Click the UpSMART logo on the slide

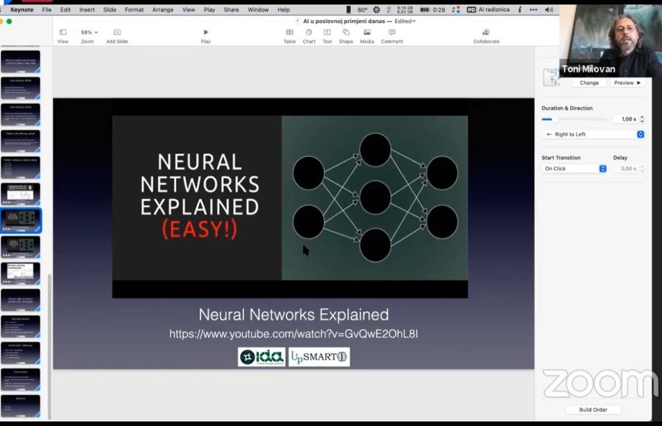click(x=319, y=357)
